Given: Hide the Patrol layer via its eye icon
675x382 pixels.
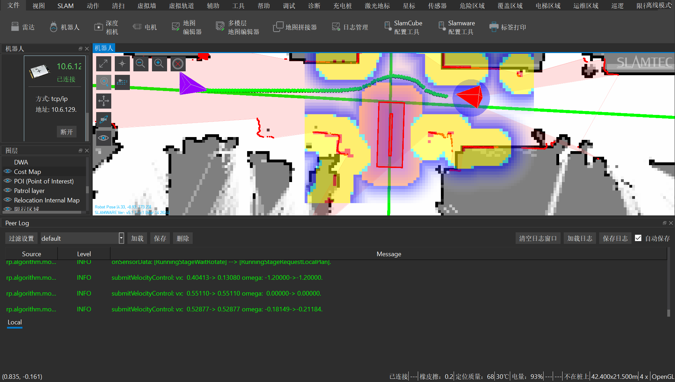Looking at the screenshot, I should pyautogui.click(x=7, y=190).
